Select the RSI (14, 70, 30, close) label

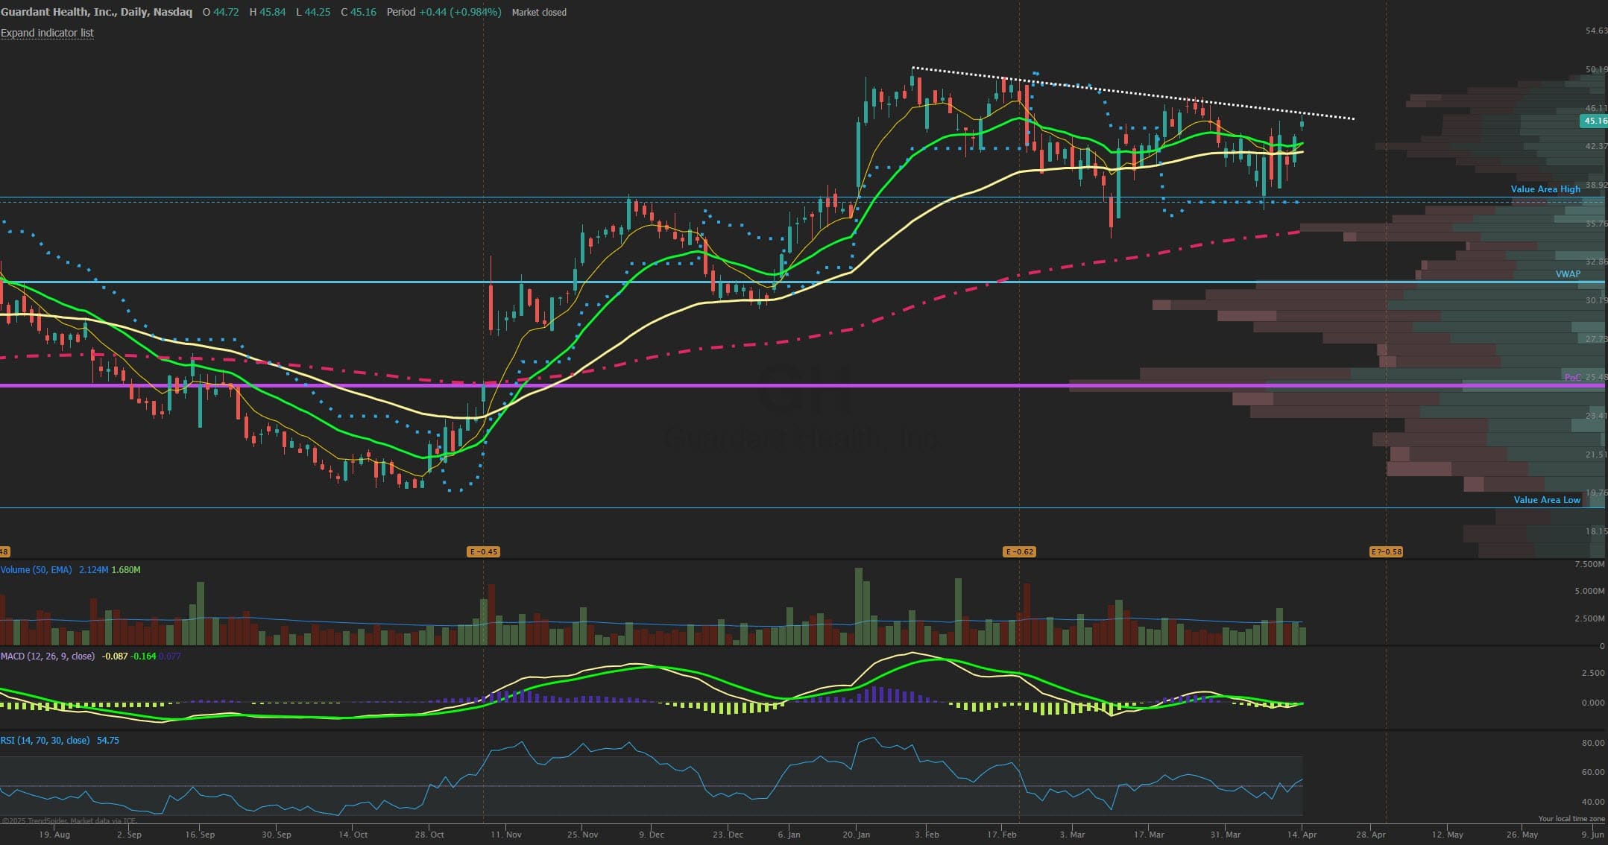point(45,740)
